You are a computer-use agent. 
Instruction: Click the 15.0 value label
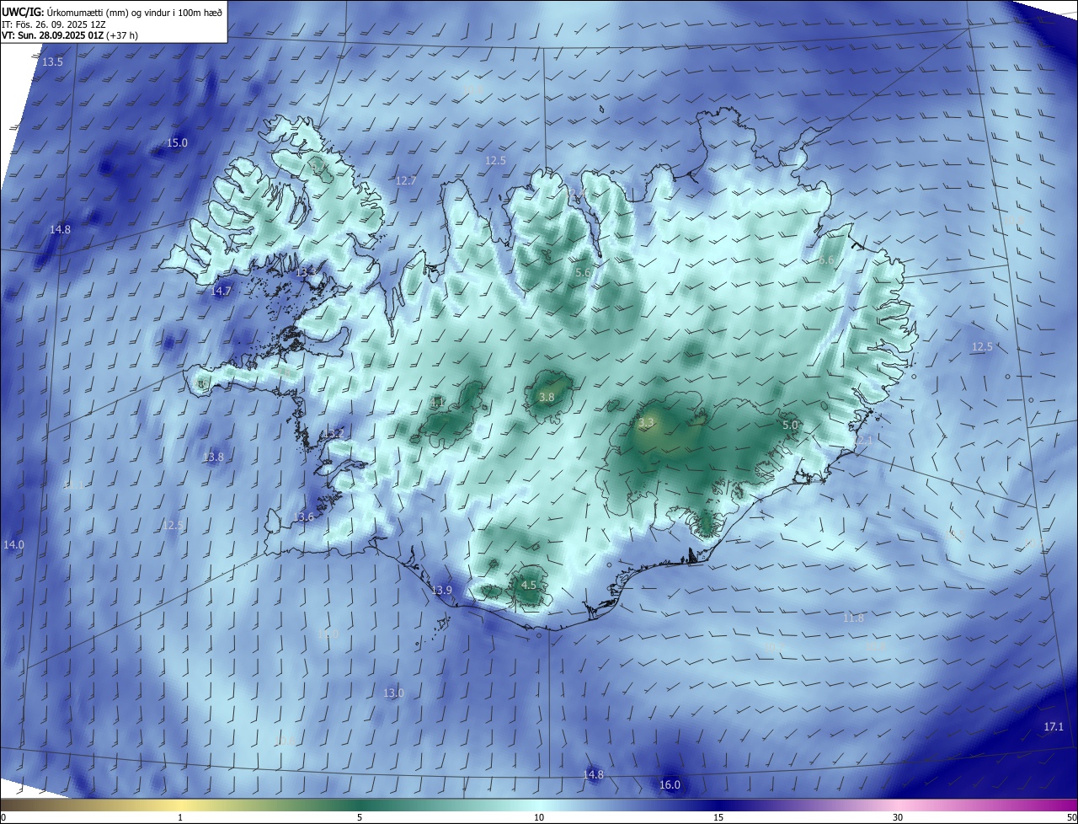(x=177, y=143)
